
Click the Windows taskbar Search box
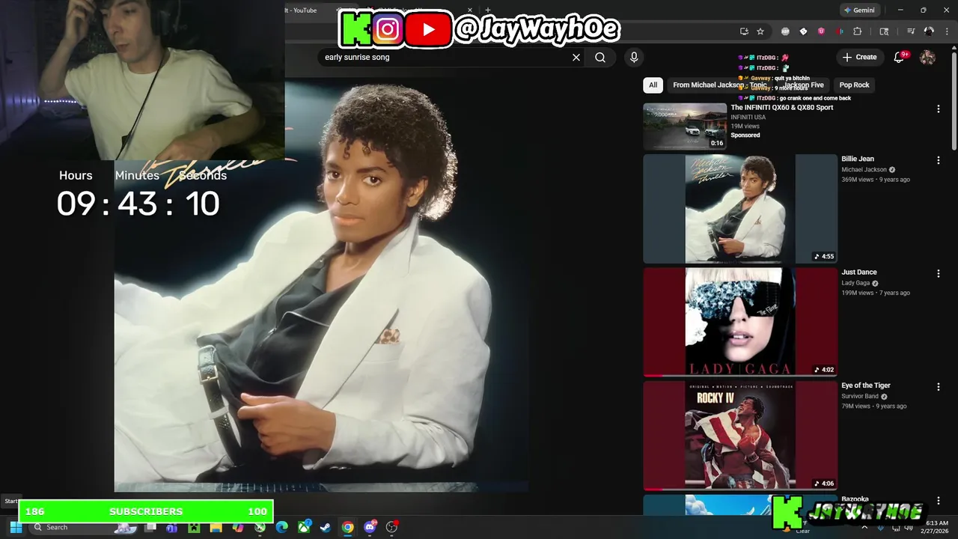point(85,527)
